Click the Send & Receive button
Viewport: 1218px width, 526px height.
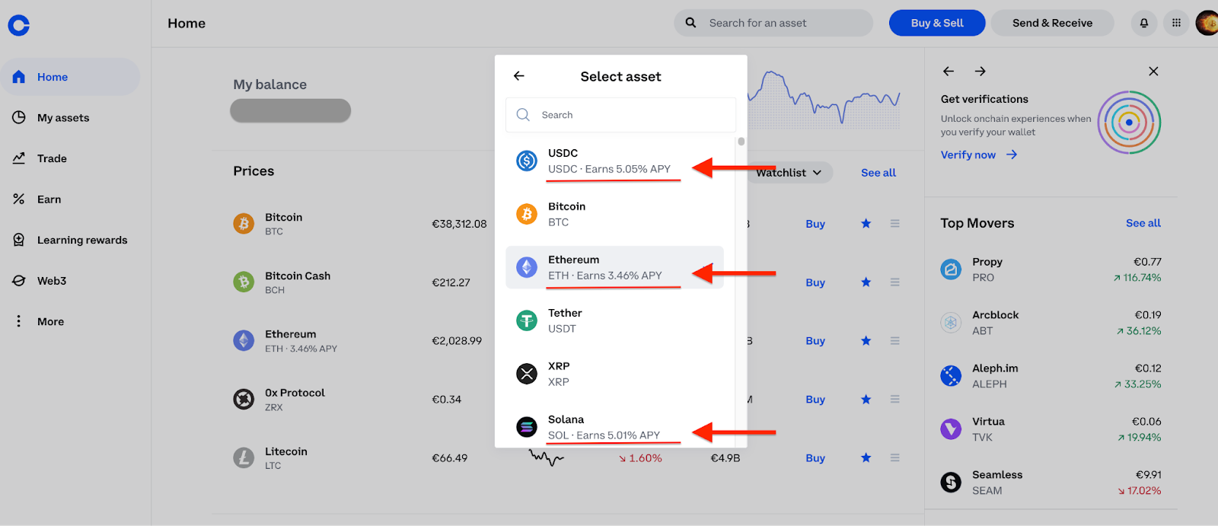(1052, 23)
